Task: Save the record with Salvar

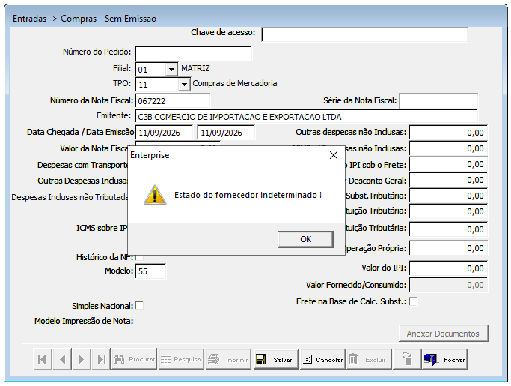Action: click(x=276, y=359)
